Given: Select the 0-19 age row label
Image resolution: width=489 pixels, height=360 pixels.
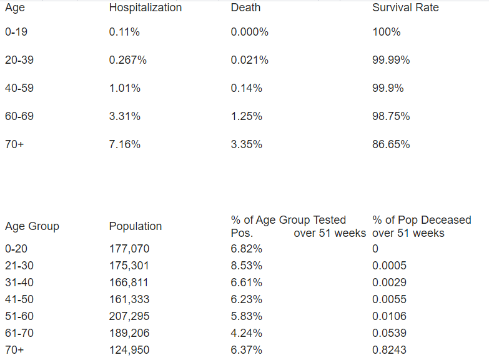Looking at the screenshot, I should point(16,32).
